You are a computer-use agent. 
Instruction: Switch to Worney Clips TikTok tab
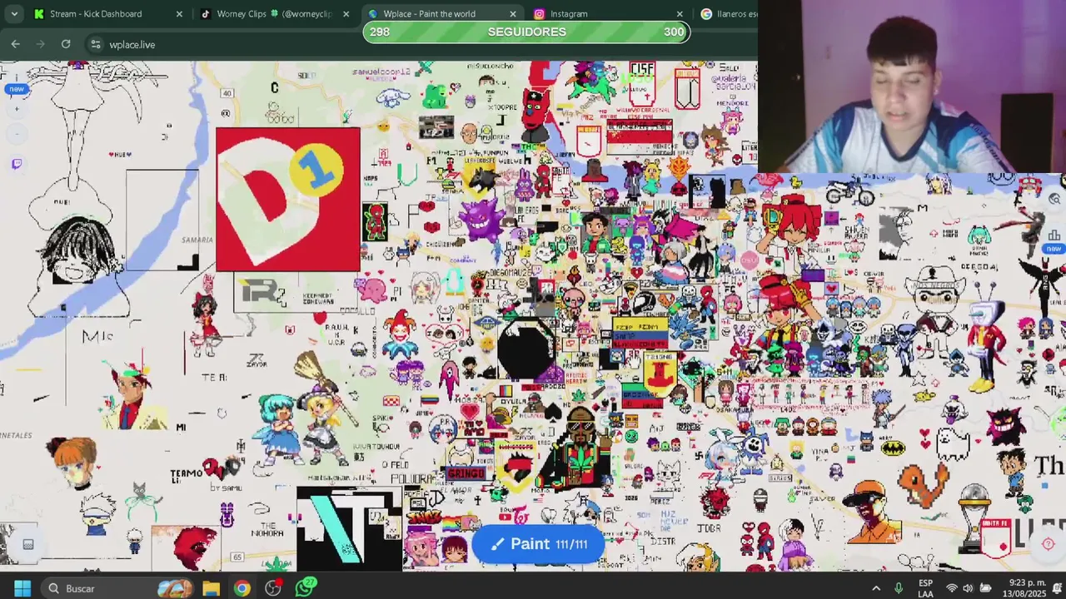point(274,14)
